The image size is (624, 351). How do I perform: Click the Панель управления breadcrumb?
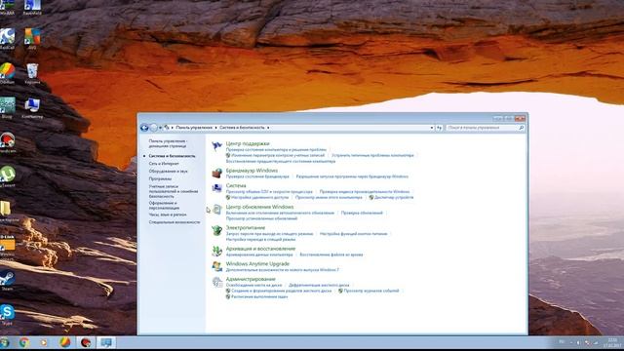(x=194, y=128)
